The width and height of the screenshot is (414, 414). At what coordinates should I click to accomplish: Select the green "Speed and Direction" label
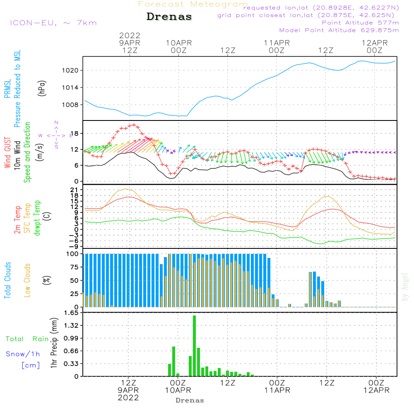tap(27, 152)
